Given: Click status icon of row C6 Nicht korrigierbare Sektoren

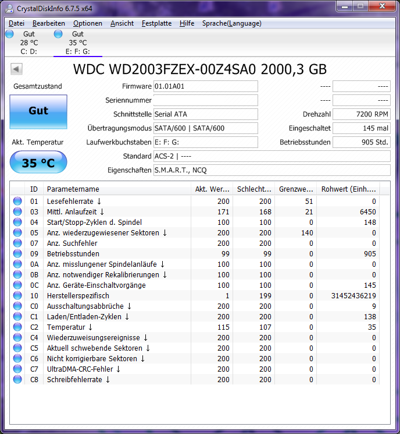Looking at the screenshot, I should pos(17,358).
